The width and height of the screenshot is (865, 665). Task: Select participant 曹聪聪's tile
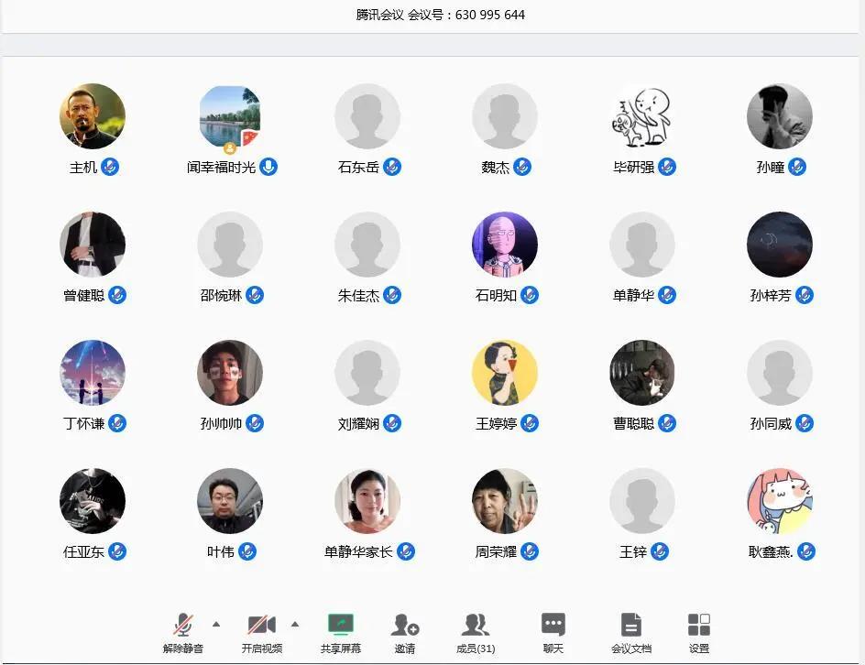tap(642, 373)
